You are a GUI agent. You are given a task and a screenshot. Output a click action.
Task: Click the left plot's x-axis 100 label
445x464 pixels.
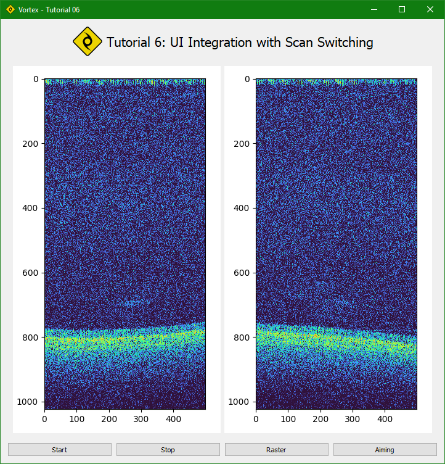point(76,419)
